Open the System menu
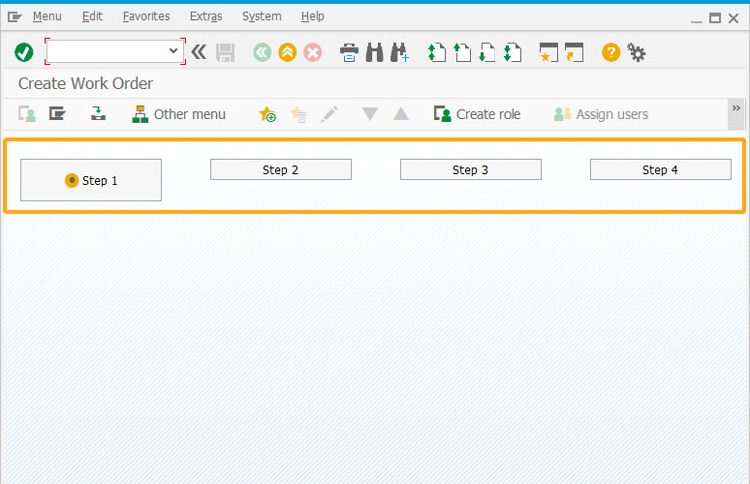750x484 pixels. (262, 16)
